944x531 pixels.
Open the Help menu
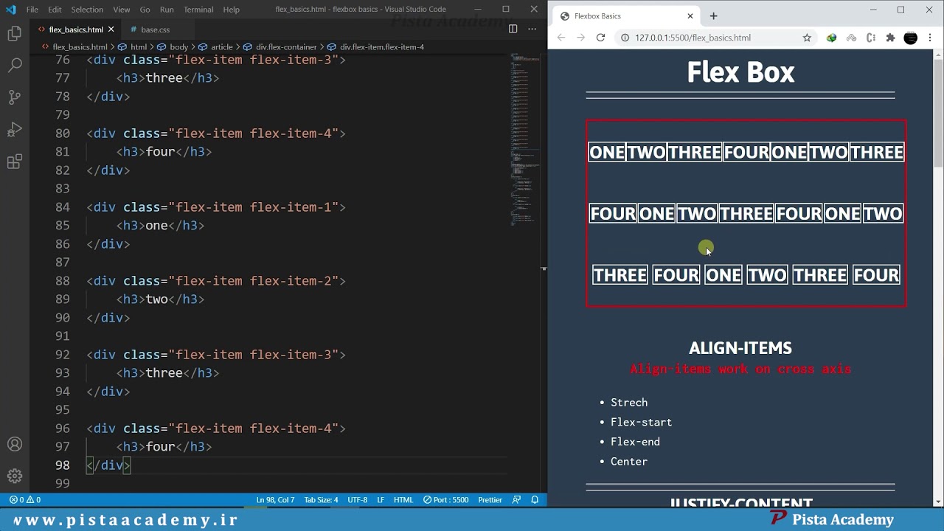point(231,10)
